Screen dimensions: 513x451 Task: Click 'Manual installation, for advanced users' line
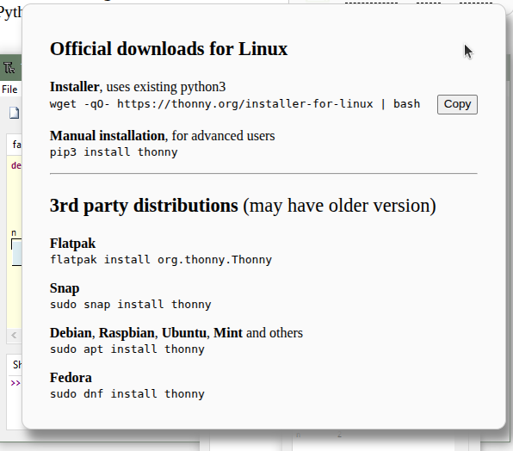tap(163, 136)
